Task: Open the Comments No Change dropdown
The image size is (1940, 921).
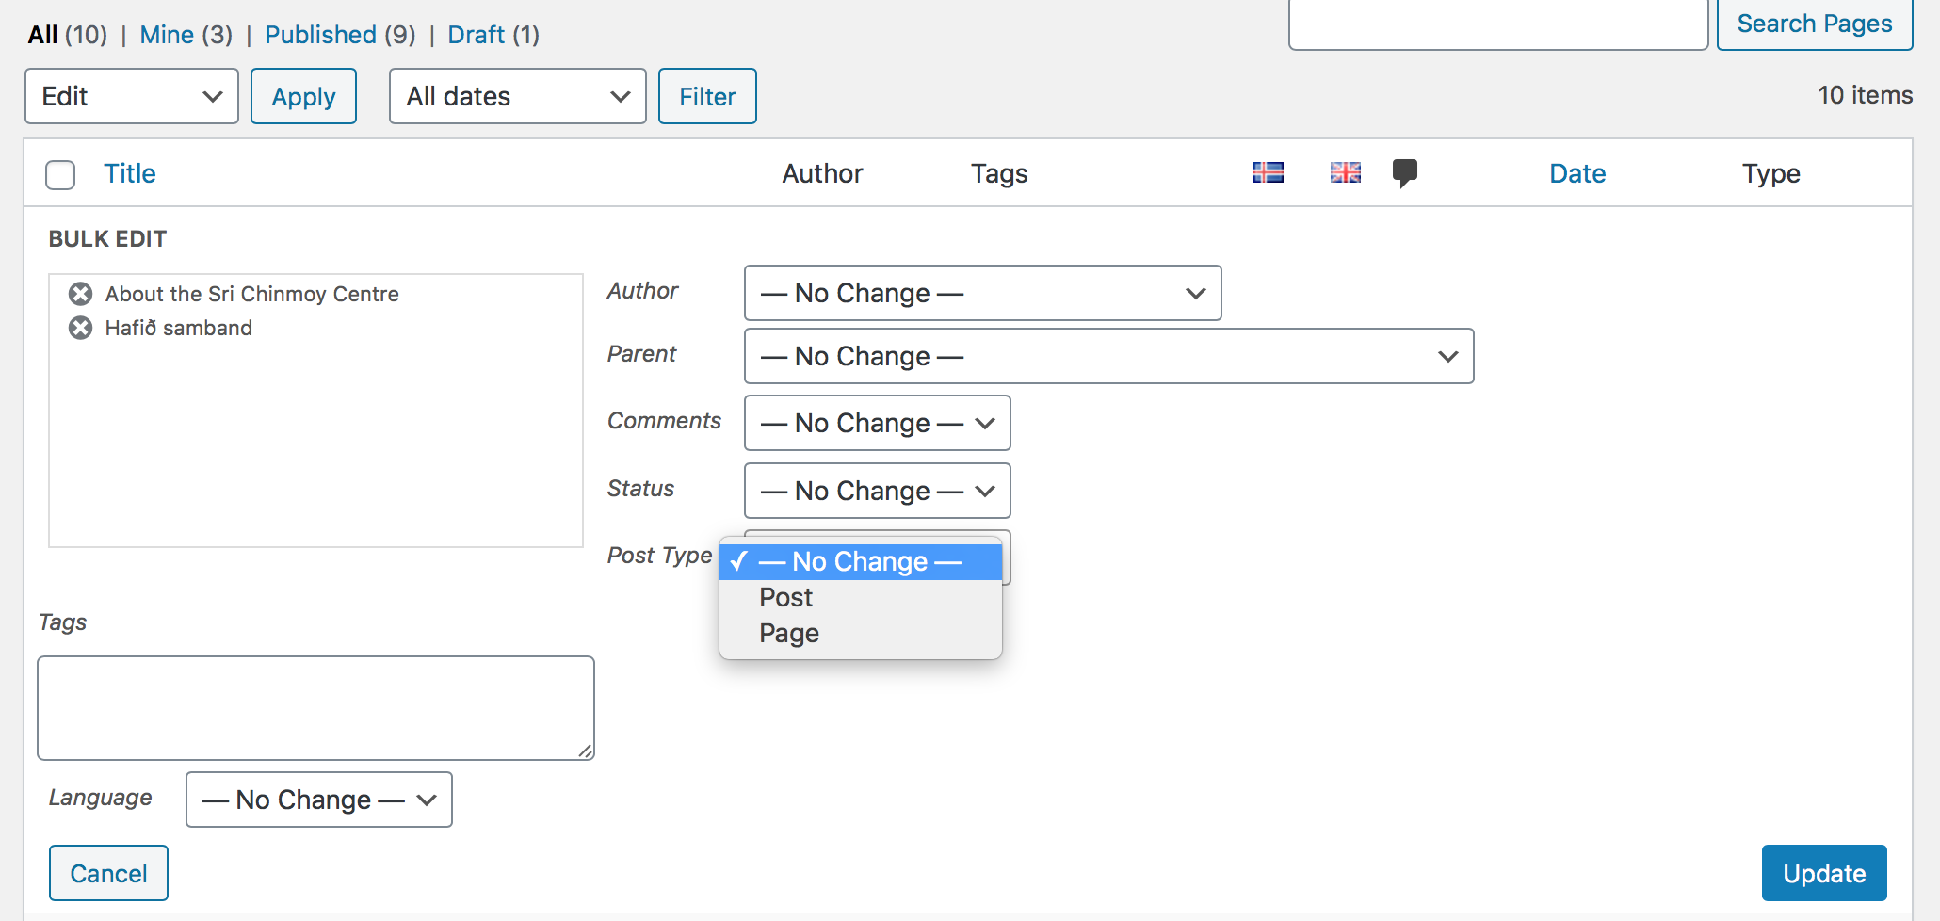Action: click(878, 423)
